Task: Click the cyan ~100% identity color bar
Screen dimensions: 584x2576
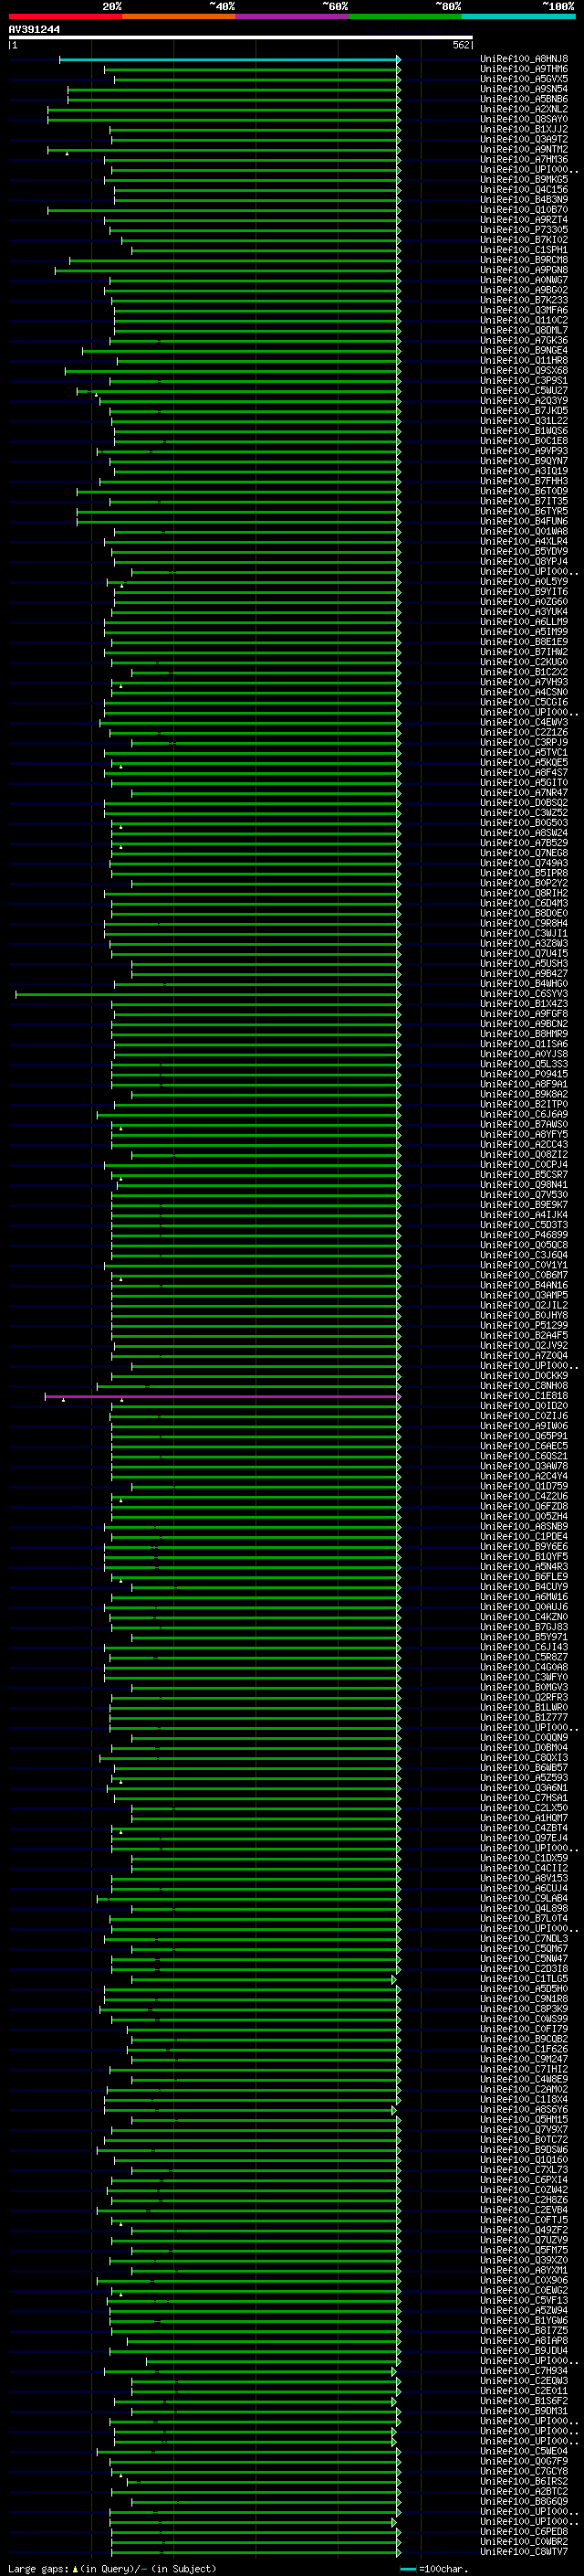Action: coord(518,16)
